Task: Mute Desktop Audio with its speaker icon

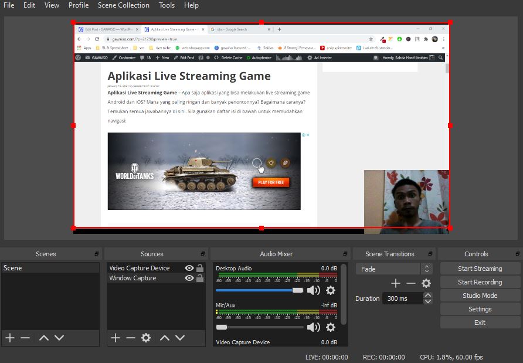Action: 314,290
